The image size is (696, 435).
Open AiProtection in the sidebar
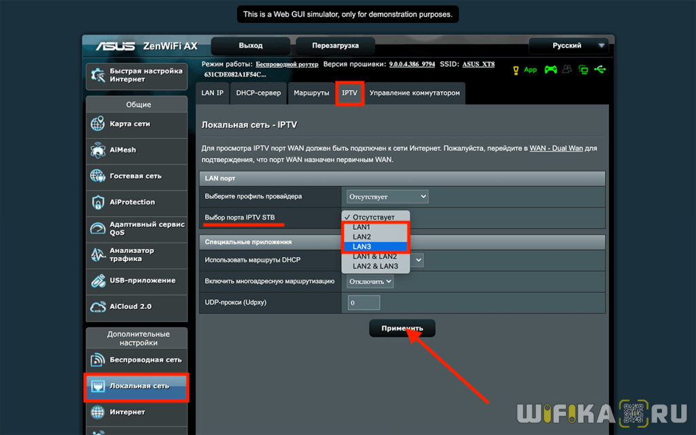tap(136, 202)
